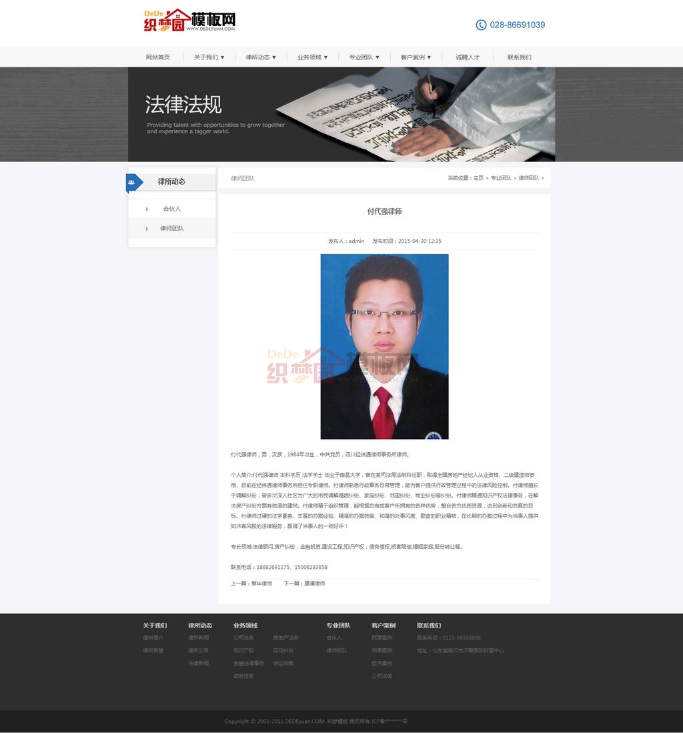Expand the 专业团队 nav dropdown
Image resolution: width=683 pixels, height=733 pixels.
[364, 57]
